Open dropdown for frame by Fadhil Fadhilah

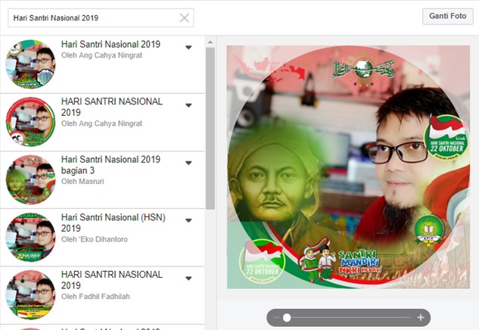tap(188, 278)
